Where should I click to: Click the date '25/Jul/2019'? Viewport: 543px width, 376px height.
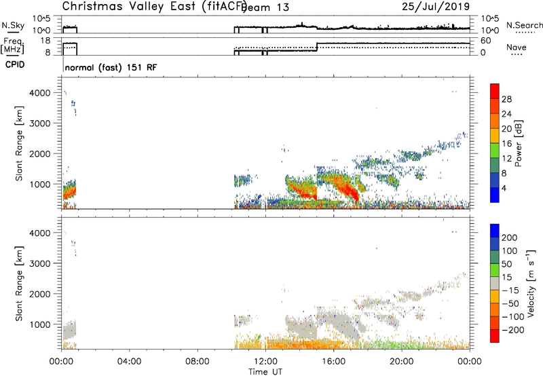436,7
